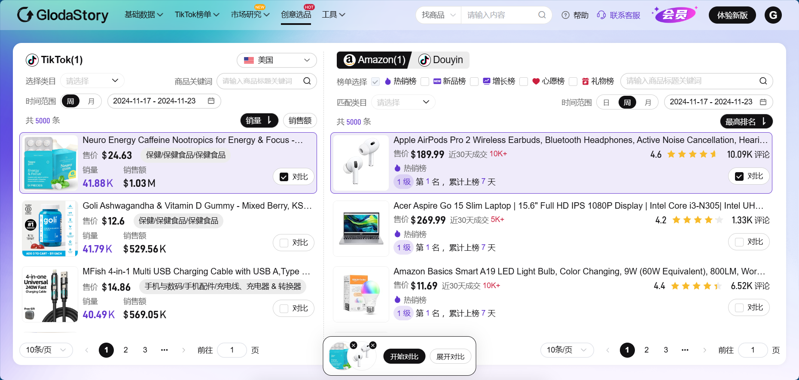Uncheck 对比 for Neuro Energy Caffeine

pyautogui.click(x=284, y=177)
